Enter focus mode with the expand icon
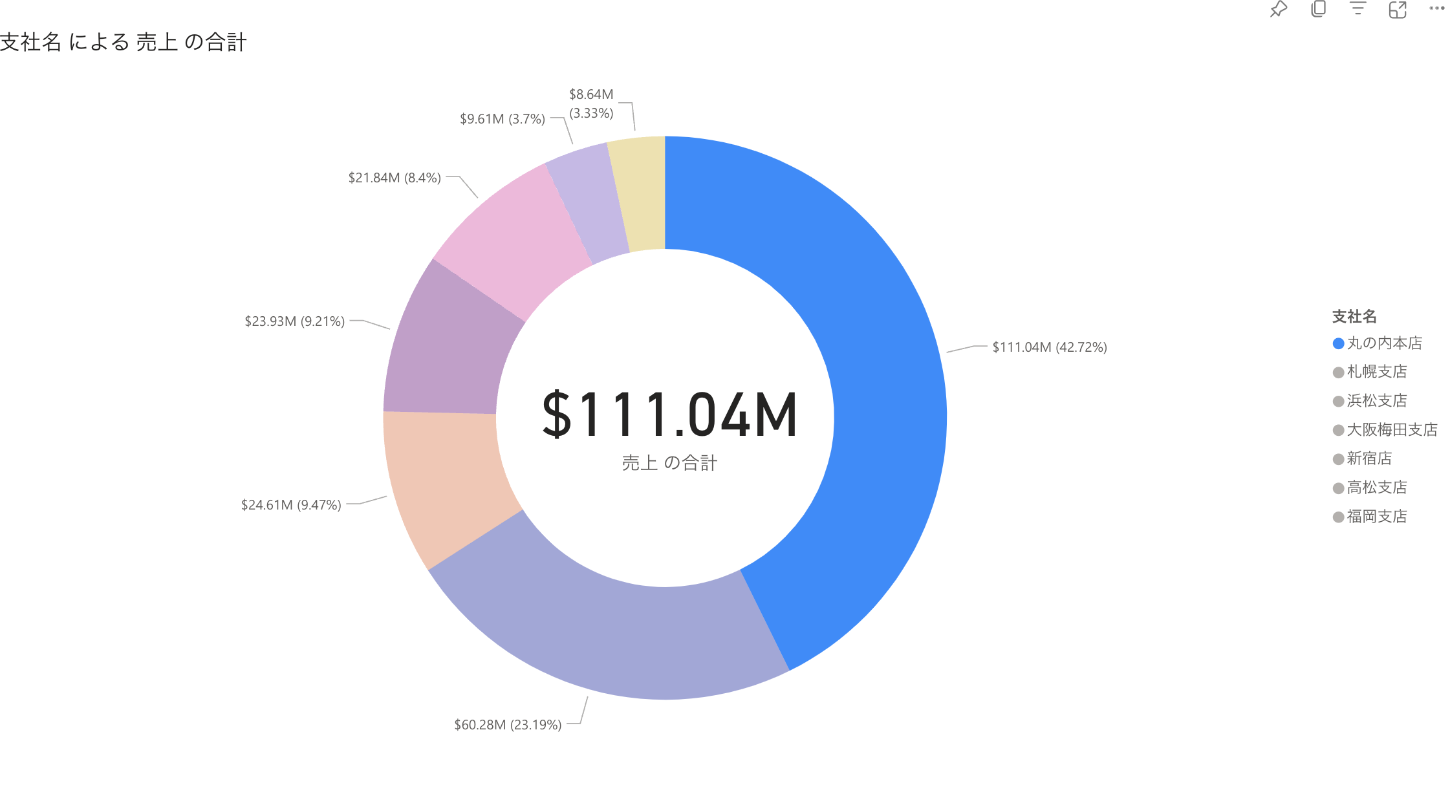 (1398, 10)
